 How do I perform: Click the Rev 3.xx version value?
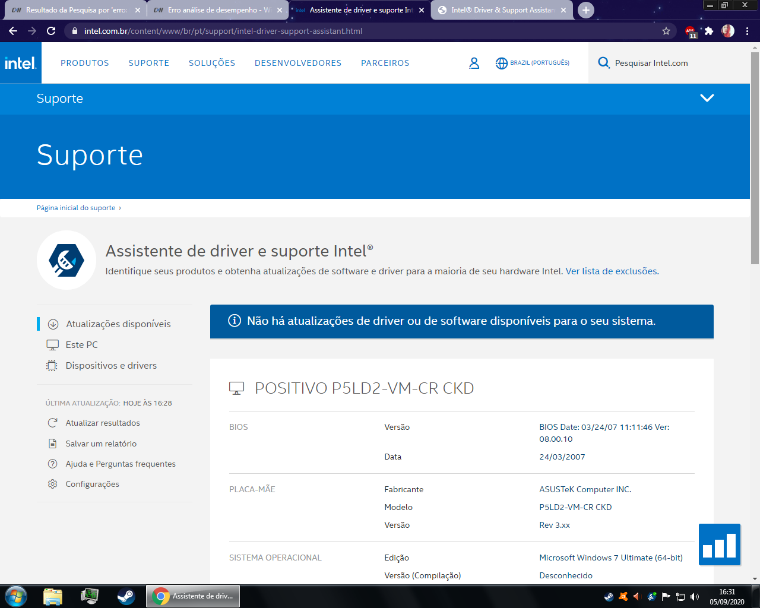click(555, 525)
